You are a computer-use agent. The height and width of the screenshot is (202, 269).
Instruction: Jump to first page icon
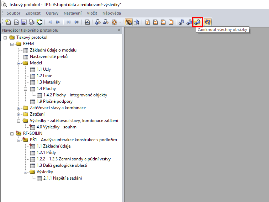tap(69, 22)
